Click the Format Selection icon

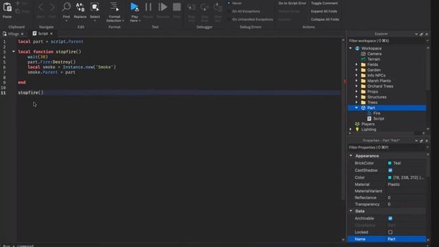[115, 7]
